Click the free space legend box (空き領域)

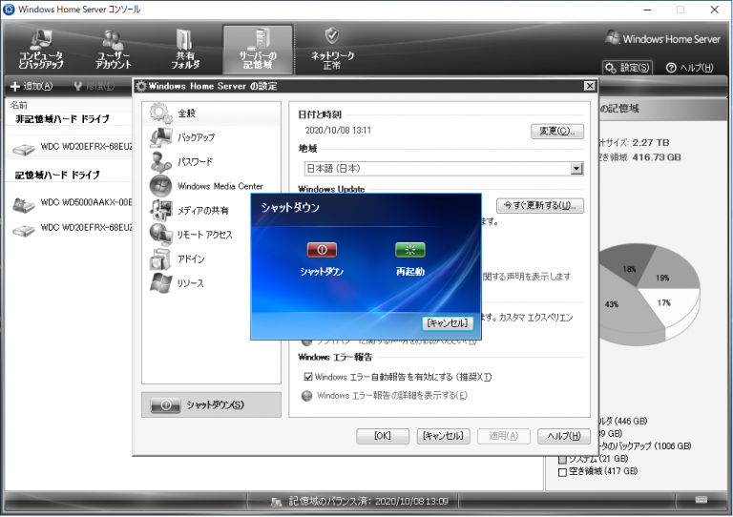pyautogui.click(x=562, y=472)
